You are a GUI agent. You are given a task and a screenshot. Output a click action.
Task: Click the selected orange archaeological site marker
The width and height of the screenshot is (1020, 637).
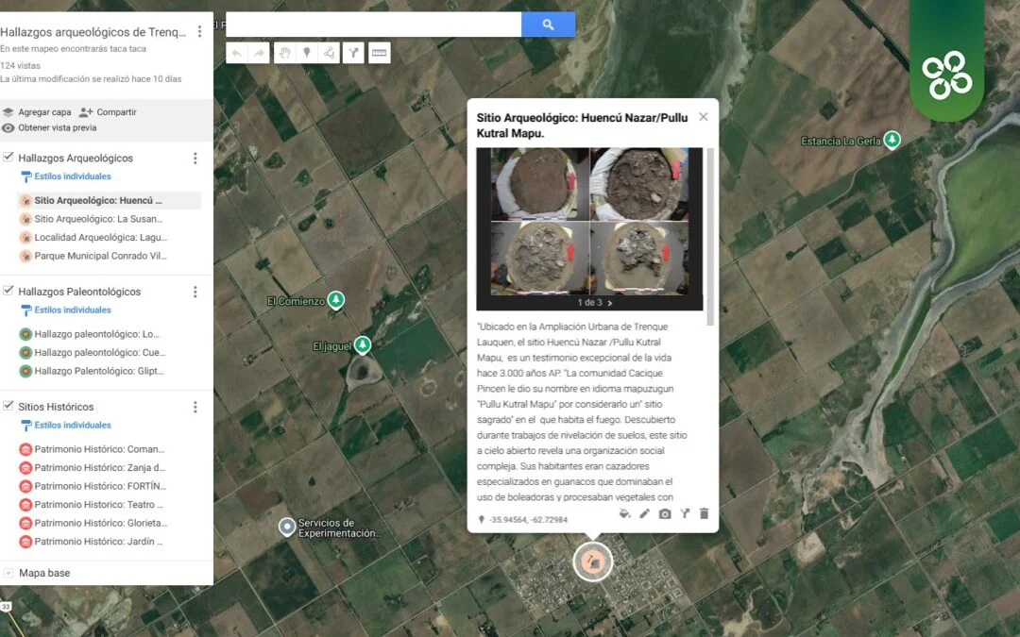coord(592,562)
